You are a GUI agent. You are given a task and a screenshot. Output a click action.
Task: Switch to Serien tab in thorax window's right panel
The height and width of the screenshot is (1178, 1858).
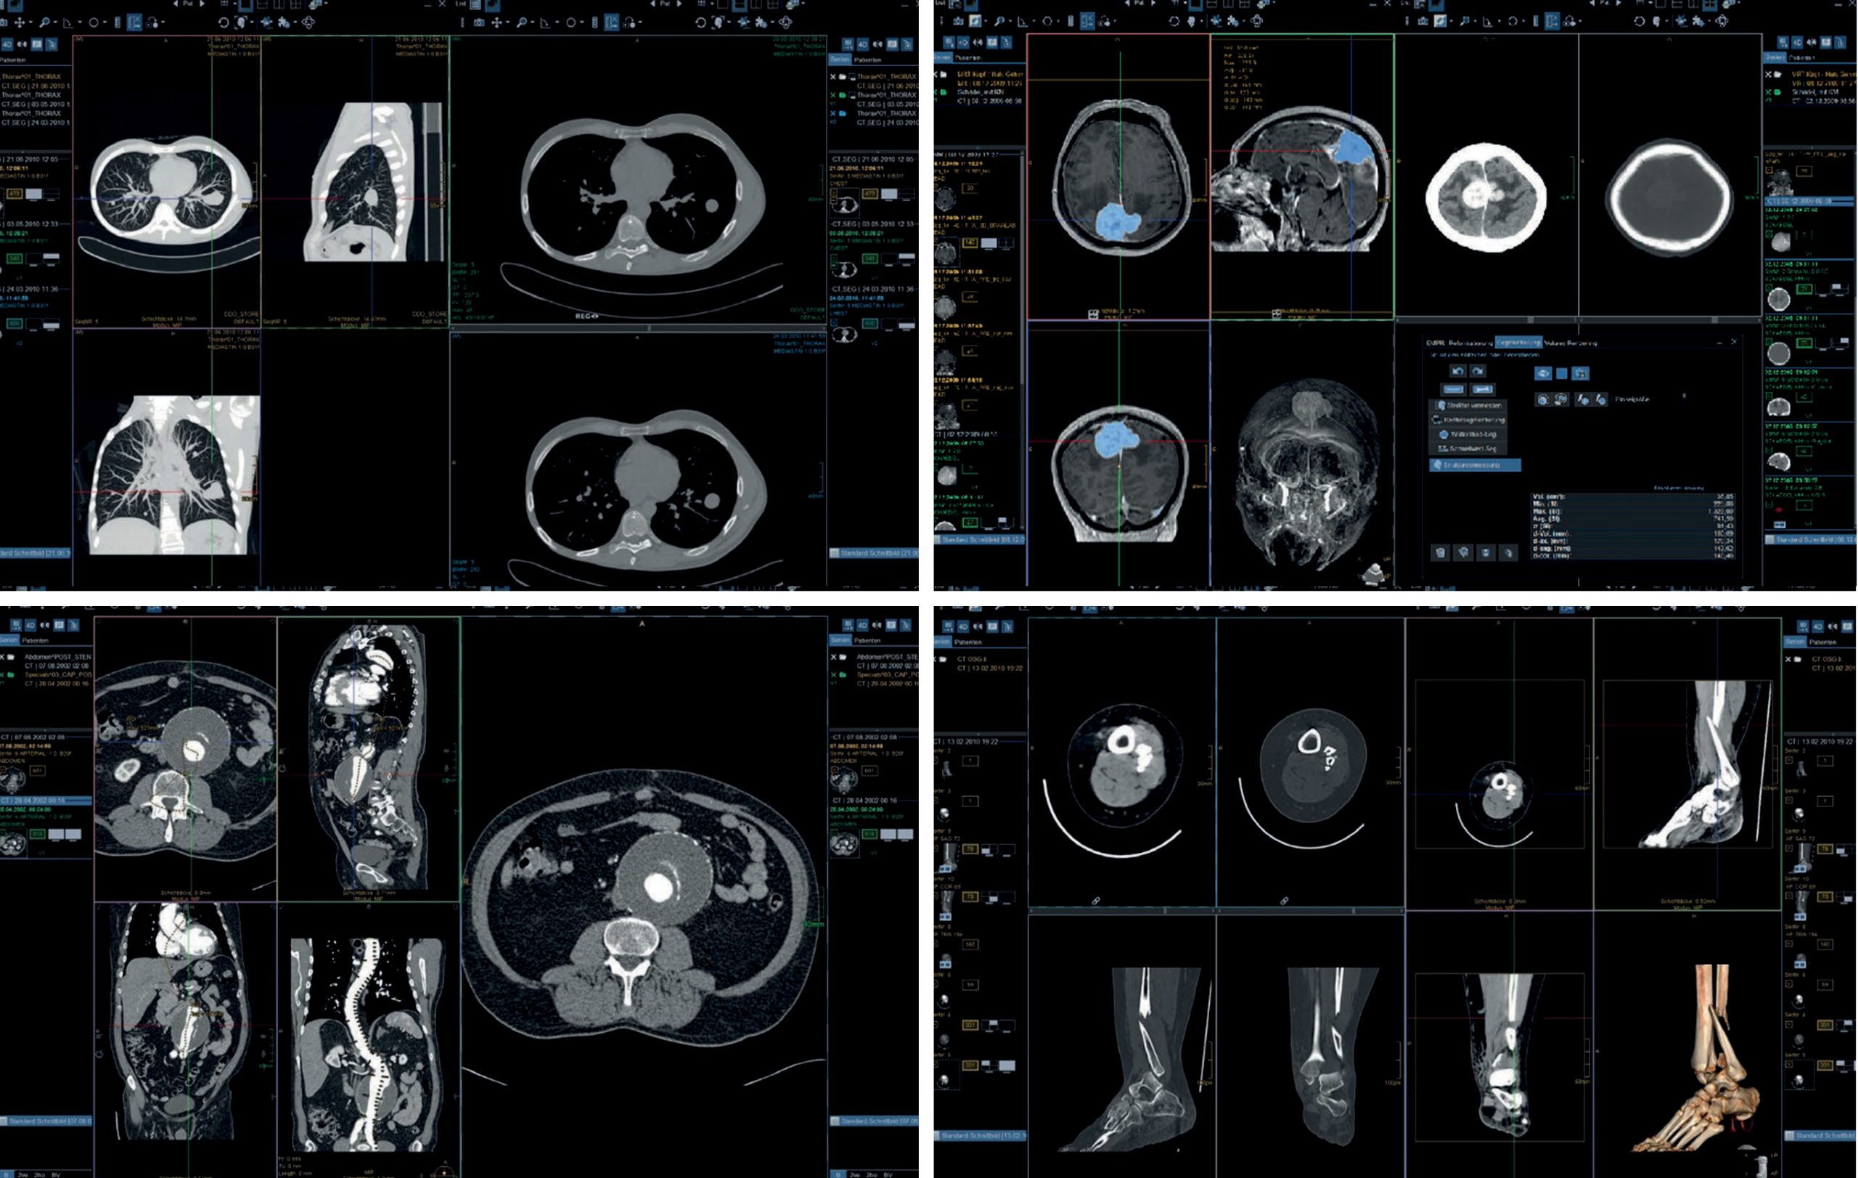tap(840, 60)
